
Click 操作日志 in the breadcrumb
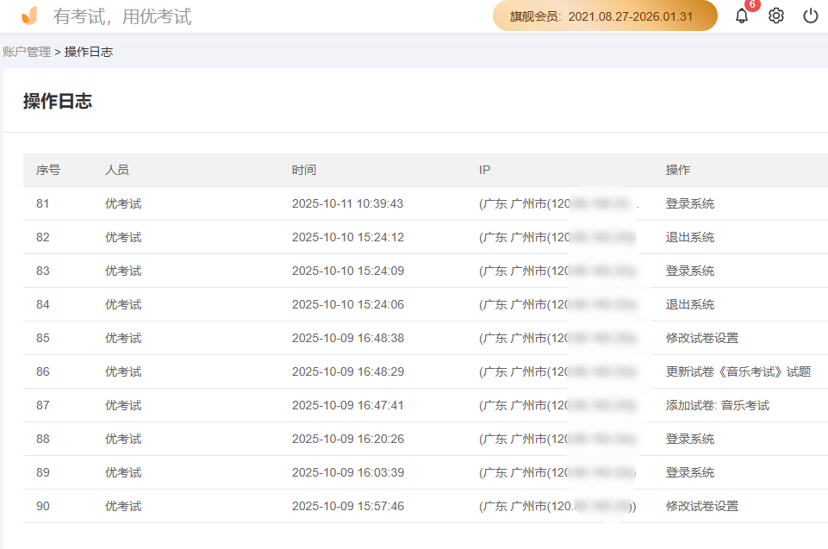89,52
